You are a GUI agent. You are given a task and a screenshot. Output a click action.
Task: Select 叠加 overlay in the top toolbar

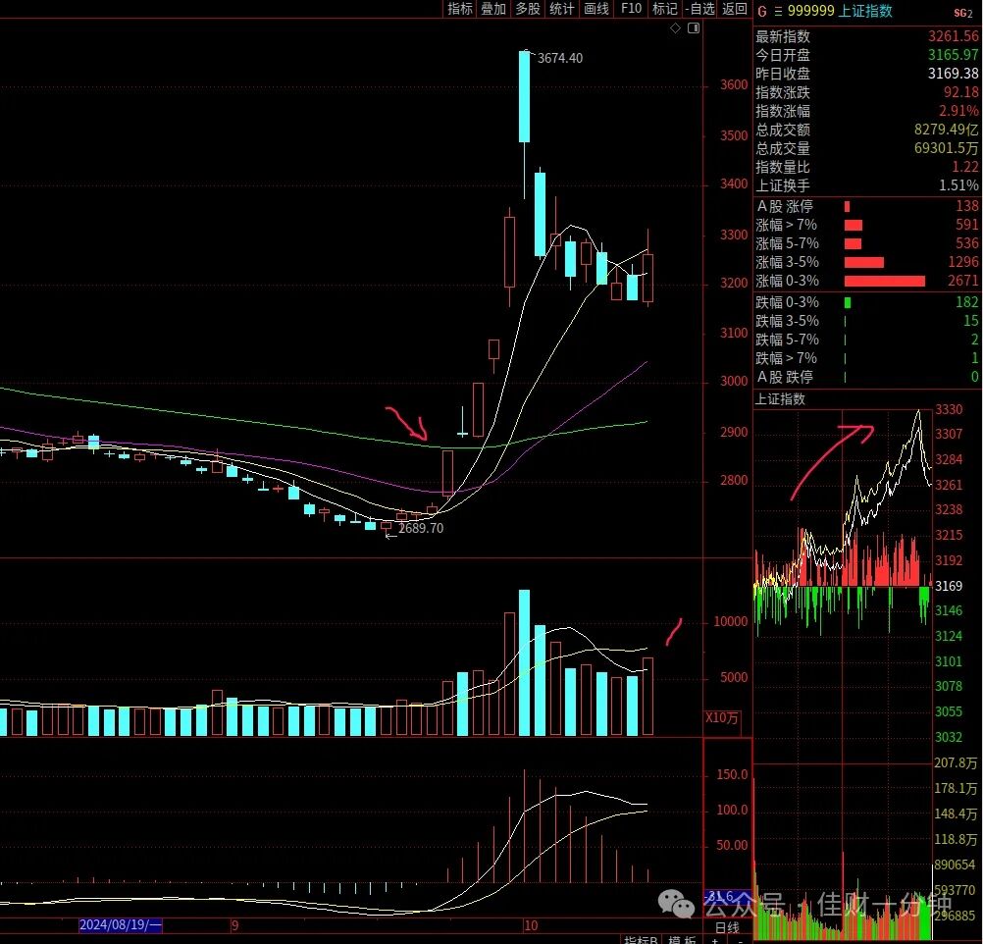click(493, 9)
